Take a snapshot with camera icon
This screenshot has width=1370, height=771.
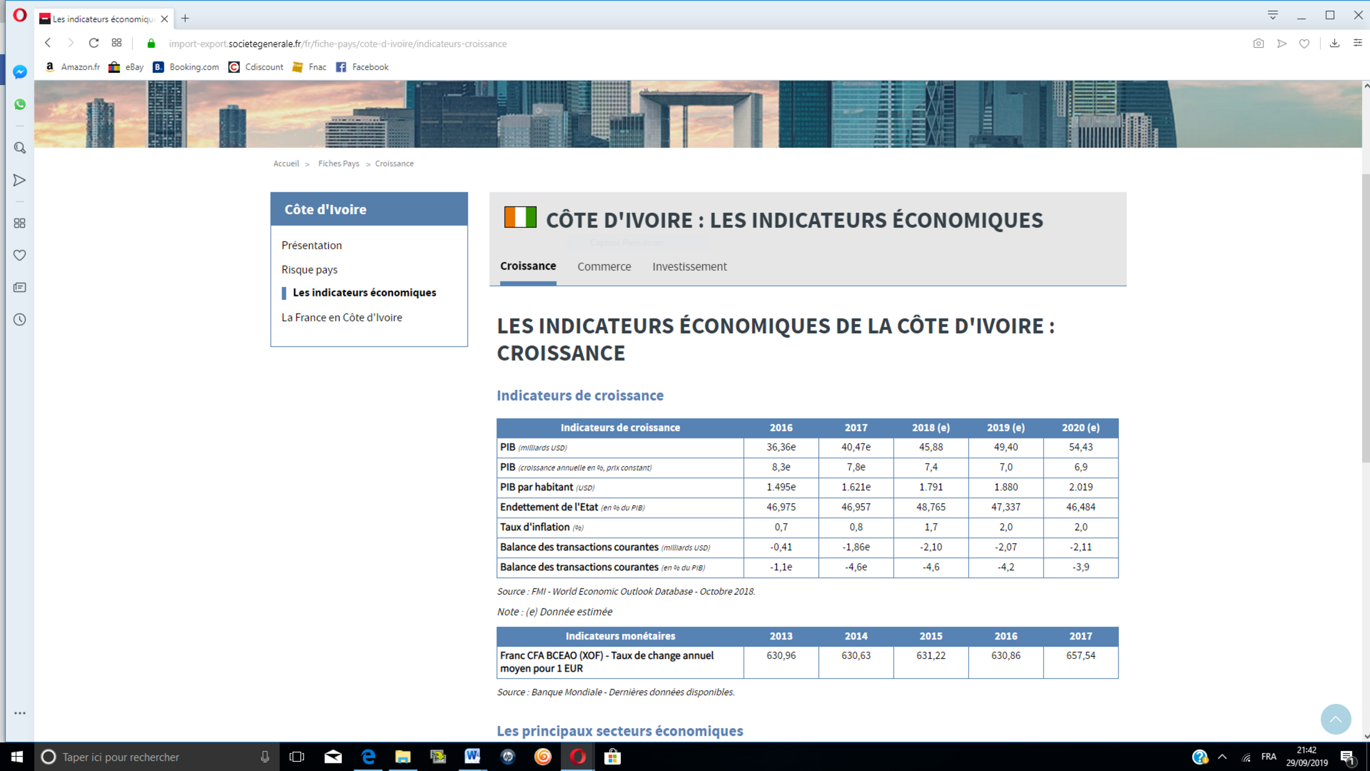(x=1259, y=44)
